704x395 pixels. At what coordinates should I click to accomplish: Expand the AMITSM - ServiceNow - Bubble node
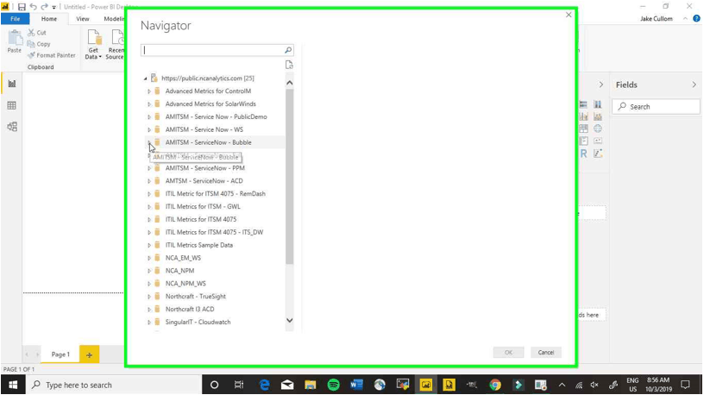[149, 143]
